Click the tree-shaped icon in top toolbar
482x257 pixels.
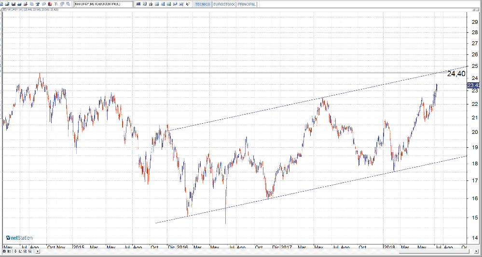tap(38, 4)
